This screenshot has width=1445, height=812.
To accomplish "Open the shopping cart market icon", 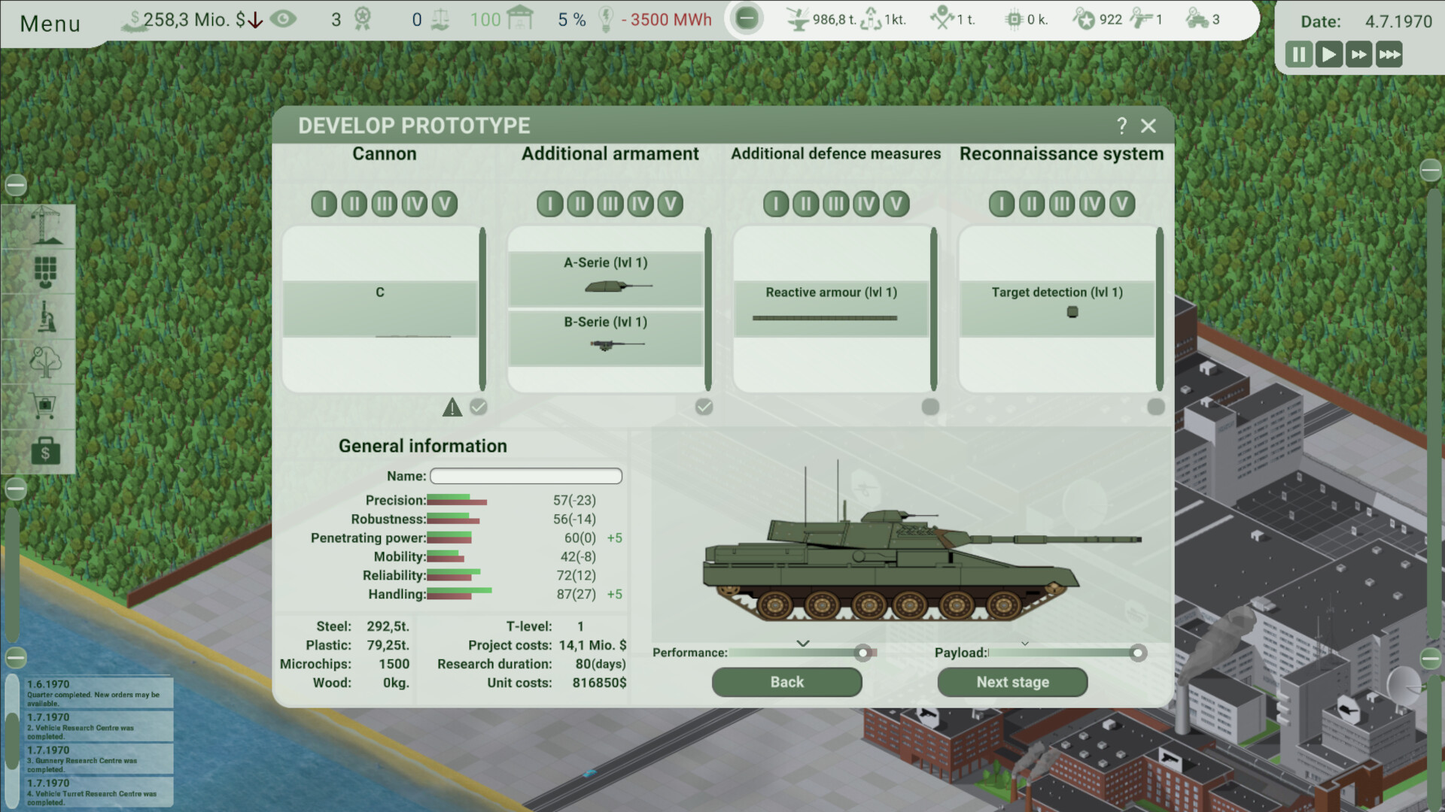I will pos(45,407).
